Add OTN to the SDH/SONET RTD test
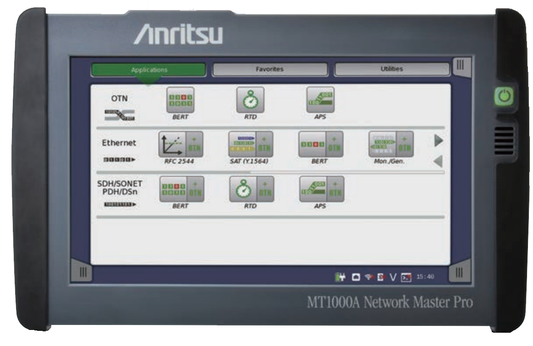This screenshot has width=533, height=346. pos(266,189)
